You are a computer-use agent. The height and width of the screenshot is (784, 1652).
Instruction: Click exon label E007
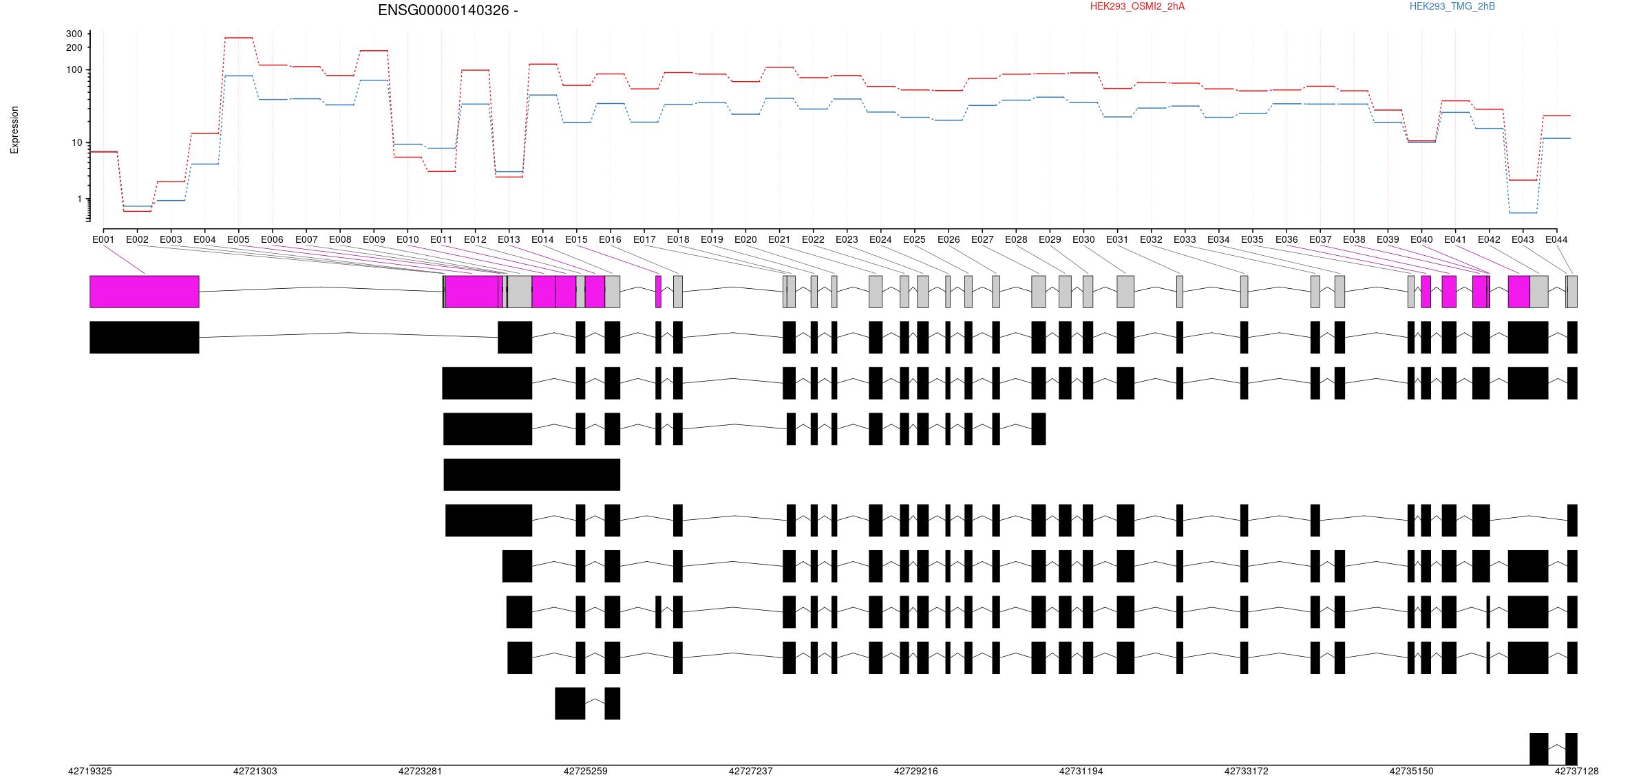click(x=306, y=239)
